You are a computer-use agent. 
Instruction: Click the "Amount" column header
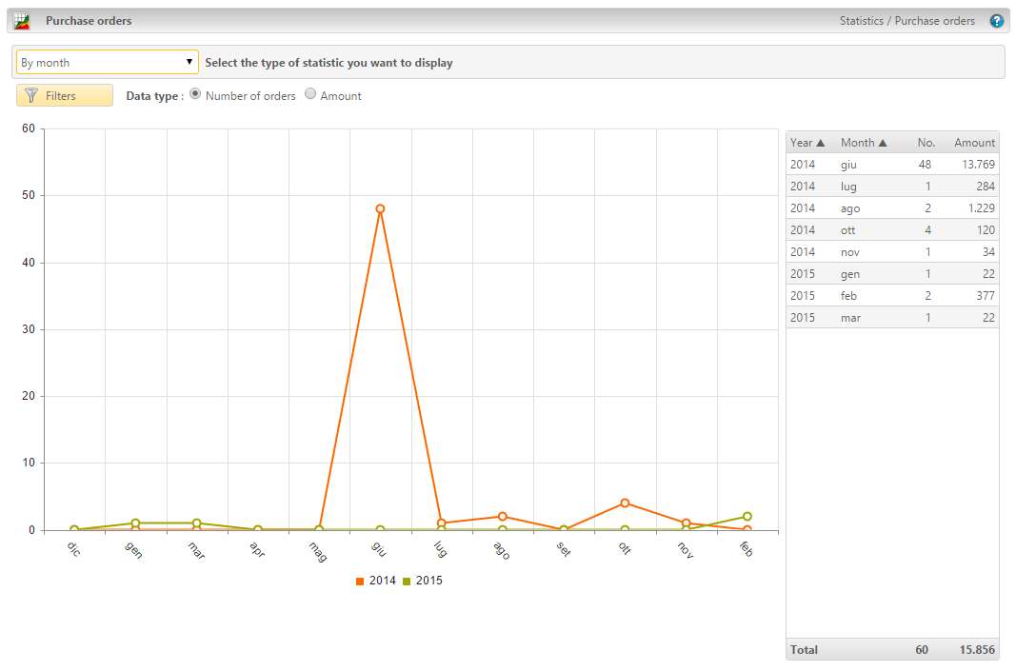[x=973, y=142]
